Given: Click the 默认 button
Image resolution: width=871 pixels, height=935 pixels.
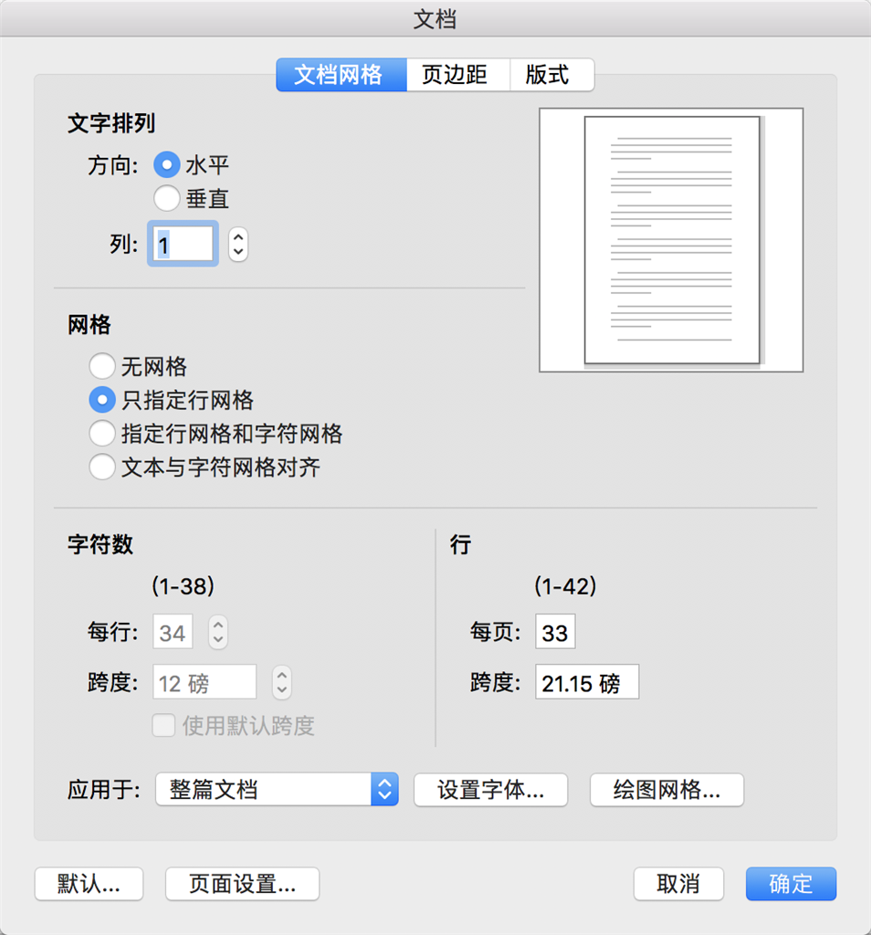Looking at the screenshot, I should [x=89, y=884].
